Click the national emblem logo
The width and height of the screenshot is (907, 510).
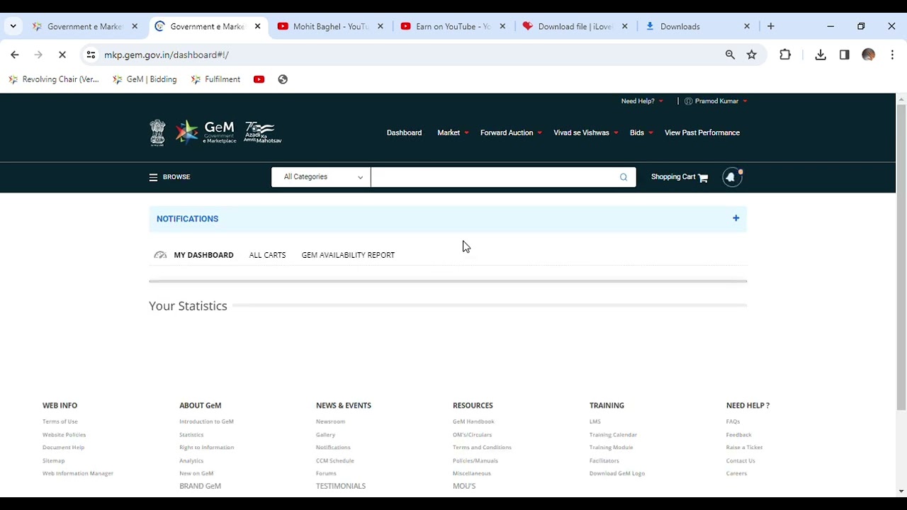(157, 132)
